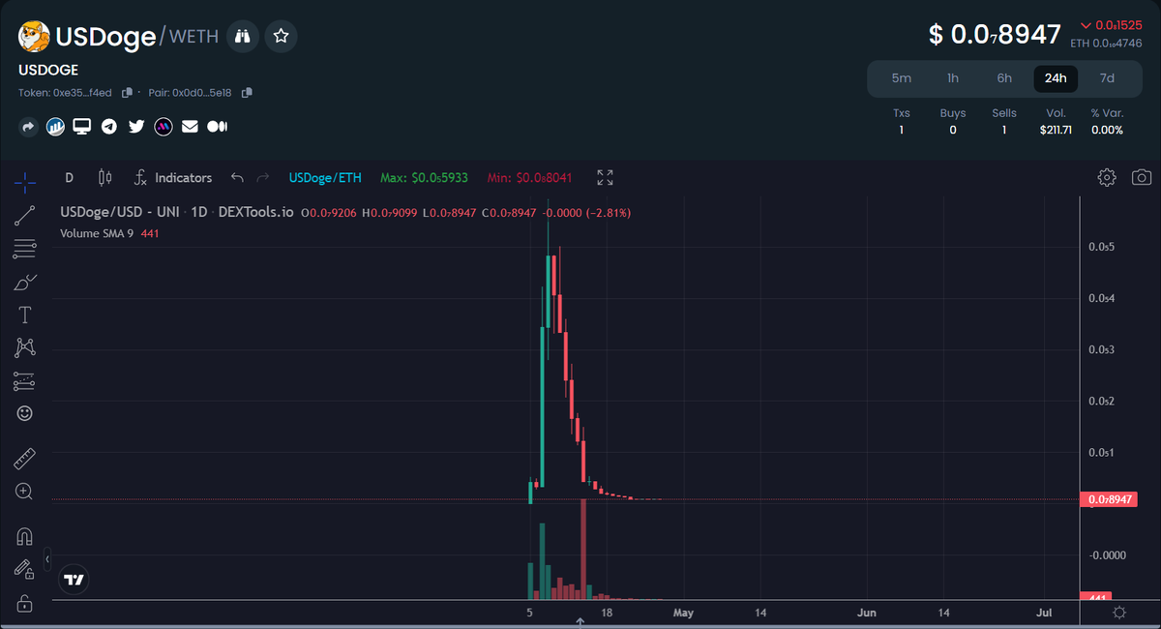
Task: Click the Volume SMA 9 indicator label
Action: 97,233
